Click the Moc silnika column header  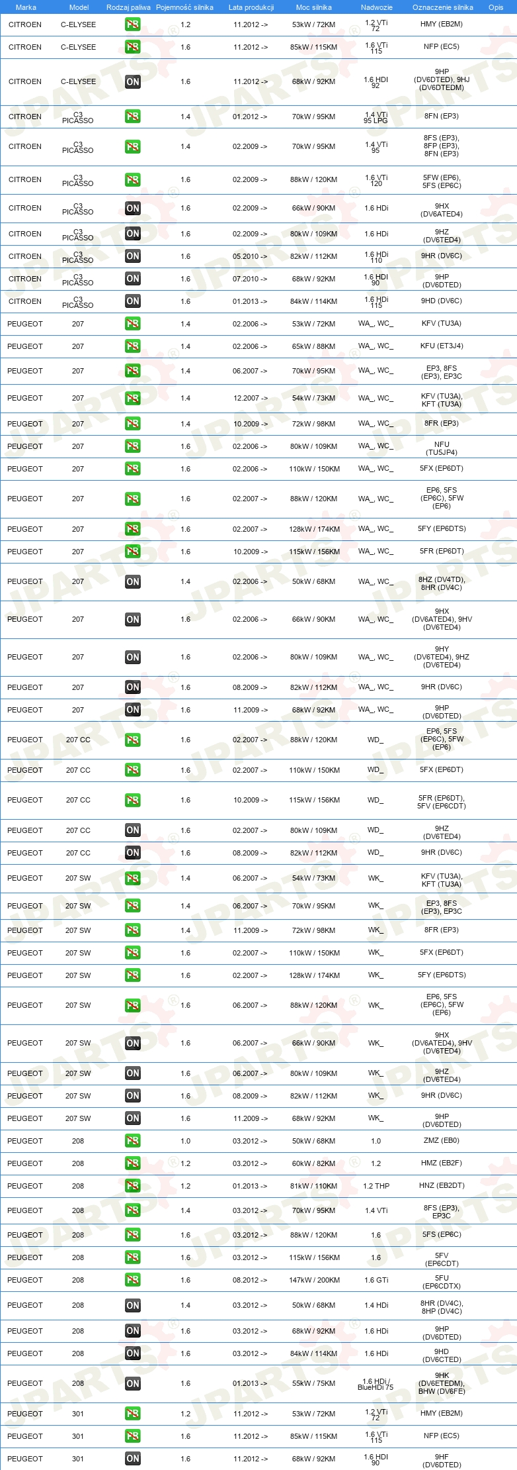(314, 7)
